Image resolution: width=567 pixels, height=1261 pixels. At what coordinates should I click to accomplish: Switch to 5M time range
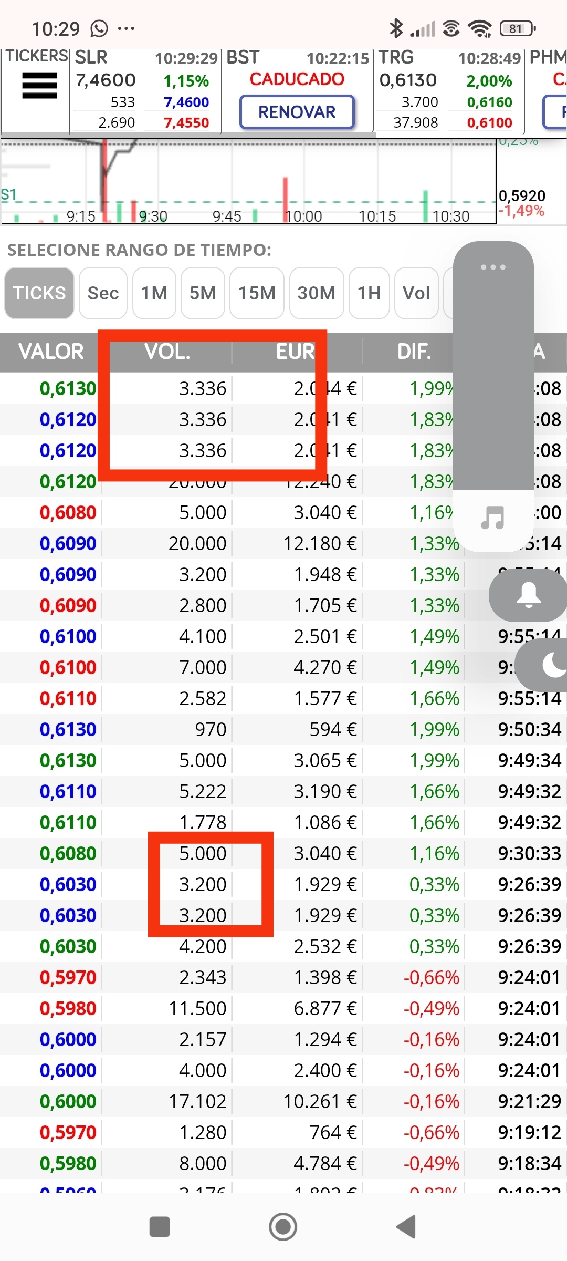pos(203,293)
